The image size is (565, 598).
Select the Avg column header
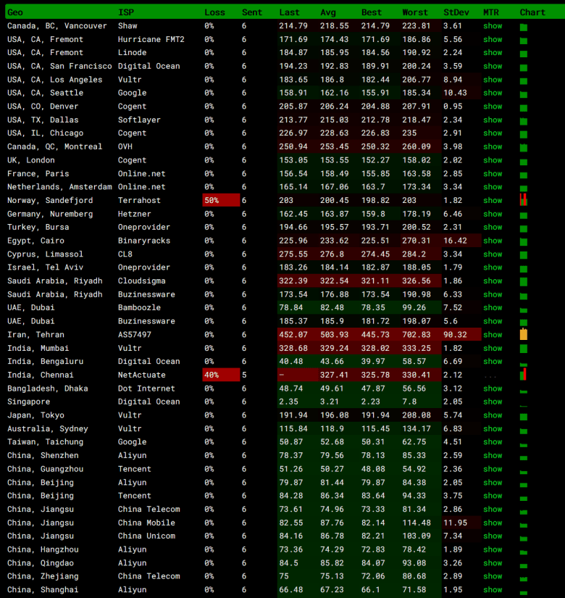pos(328,12)
